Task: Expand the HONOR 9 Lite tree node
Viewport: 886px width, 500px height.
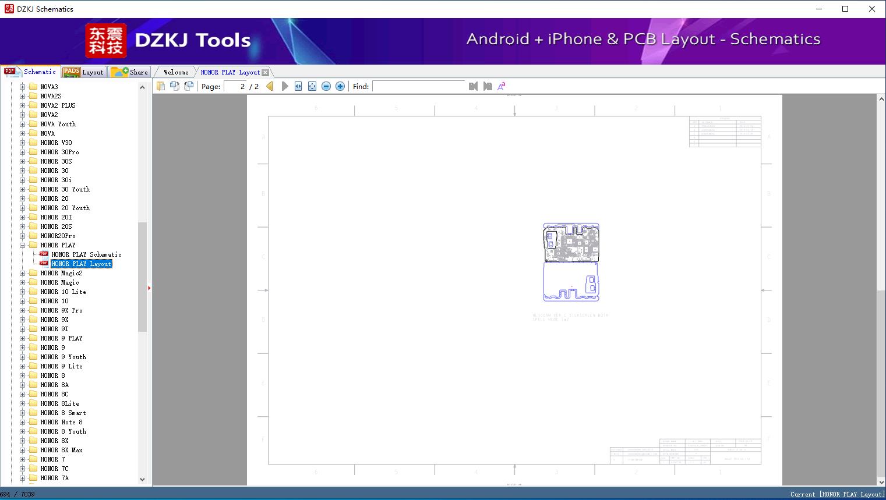Action: pyautogui.click(x=22, y=366)
